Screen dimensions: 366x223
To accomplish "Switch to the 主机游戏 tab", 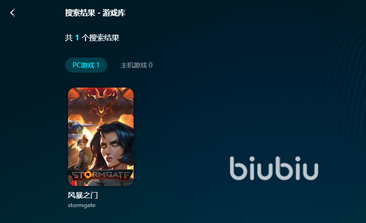I will 136,65.
